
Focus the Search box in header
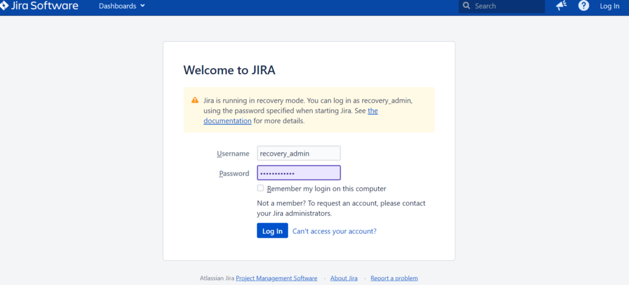click(502, 6)
